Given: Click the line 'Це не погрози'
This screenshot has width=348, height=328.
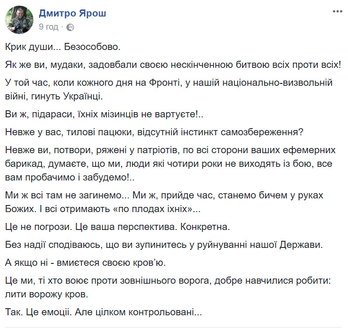Looking at the screenshot, I should (x=117, y=227).
